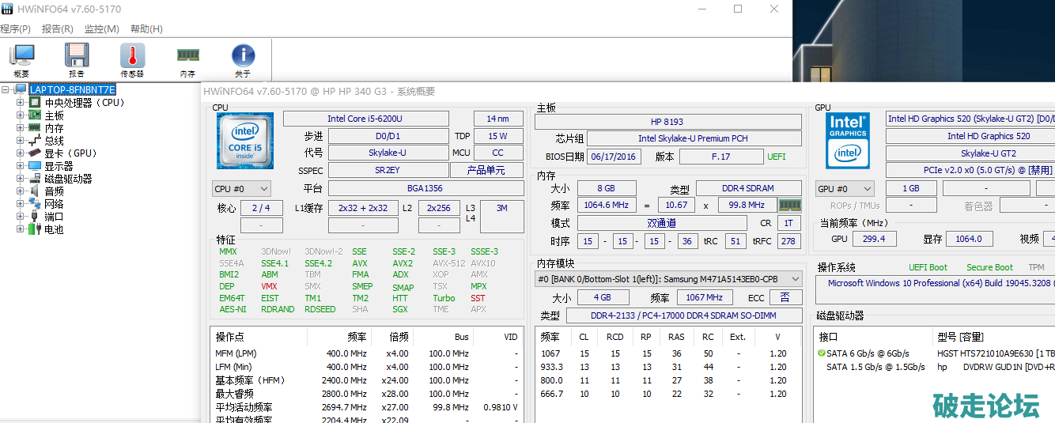Screen dimensions: 1055x423
Task: Click the Intel Core i5 logo image
Action: tap(245, 141)
